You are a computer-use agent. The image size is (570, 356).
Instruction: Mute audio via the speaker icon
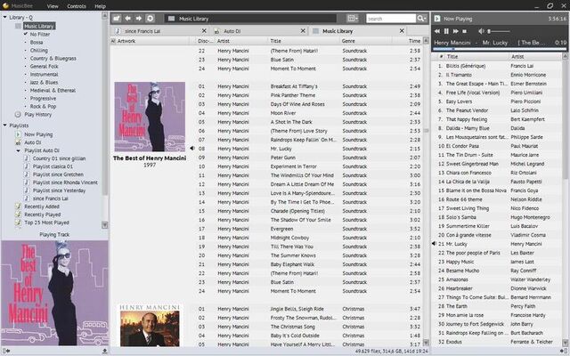(x=481, y=31)
